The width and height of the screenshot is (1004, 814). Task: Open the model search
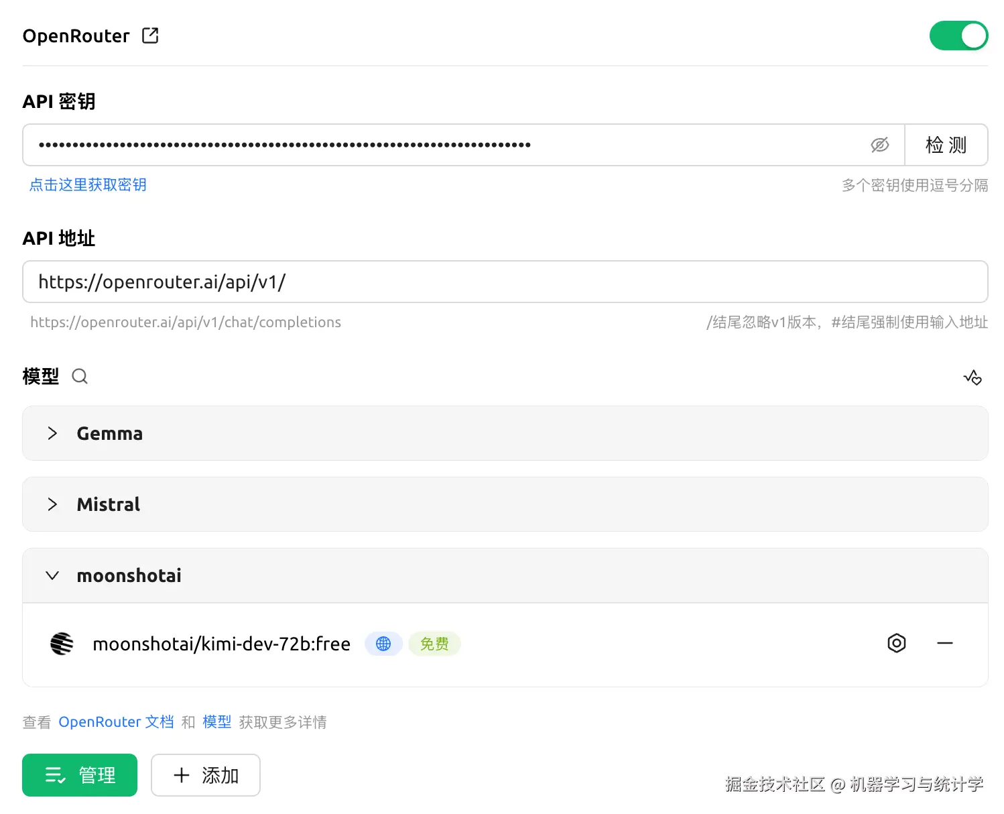pyautogui.click(x=80, y=376)
